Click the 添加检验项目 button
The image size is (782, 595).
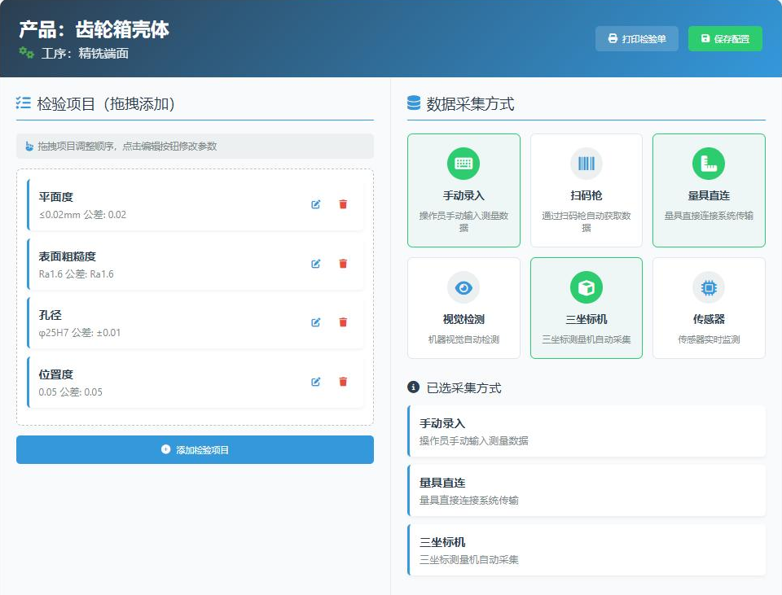(195, 449)
